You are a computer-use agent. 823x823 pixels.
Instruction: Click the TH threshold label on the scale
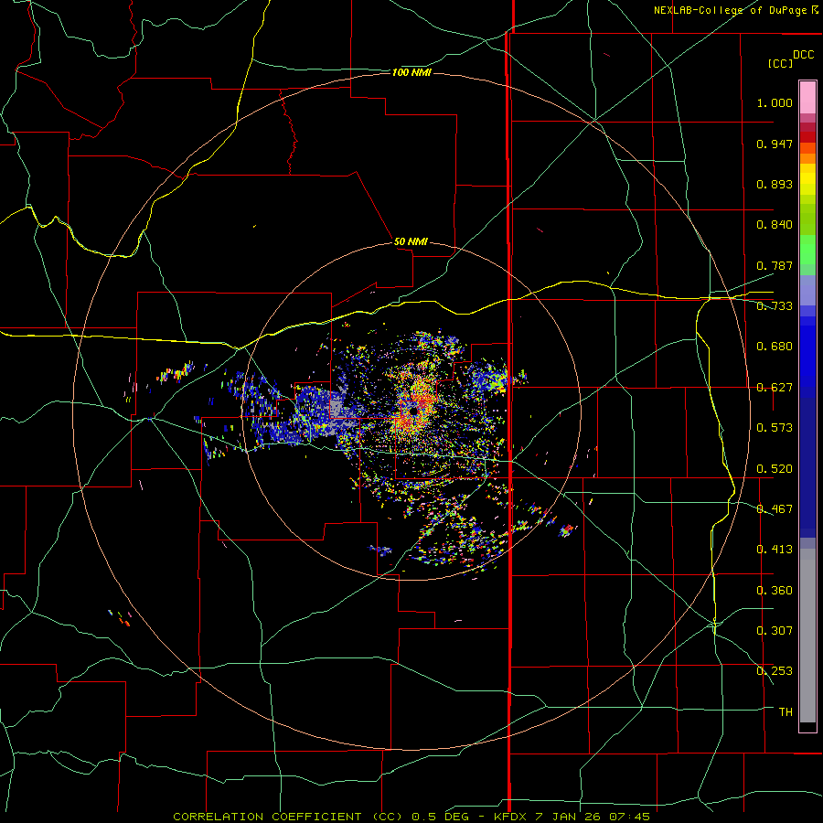(x=786, y=711)
